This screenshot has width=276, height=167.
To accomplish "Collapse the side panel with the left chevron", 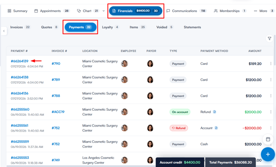I will click(4, 31).
